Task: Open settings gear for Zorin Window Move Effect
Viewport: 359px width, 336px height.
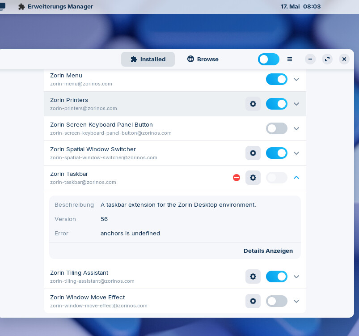Action: pos(253,301)
